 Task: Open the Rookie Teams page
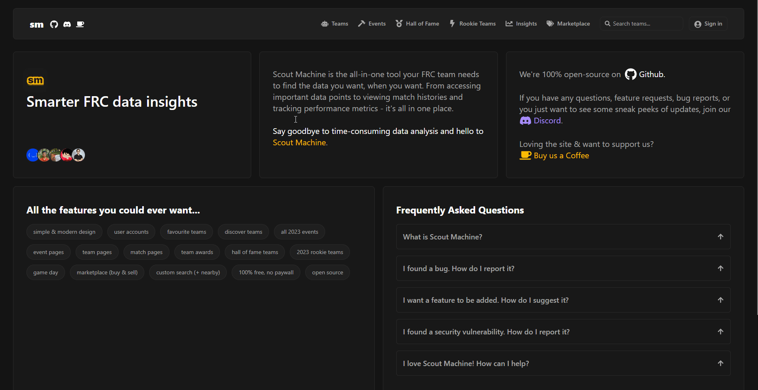tap(473, 24)
